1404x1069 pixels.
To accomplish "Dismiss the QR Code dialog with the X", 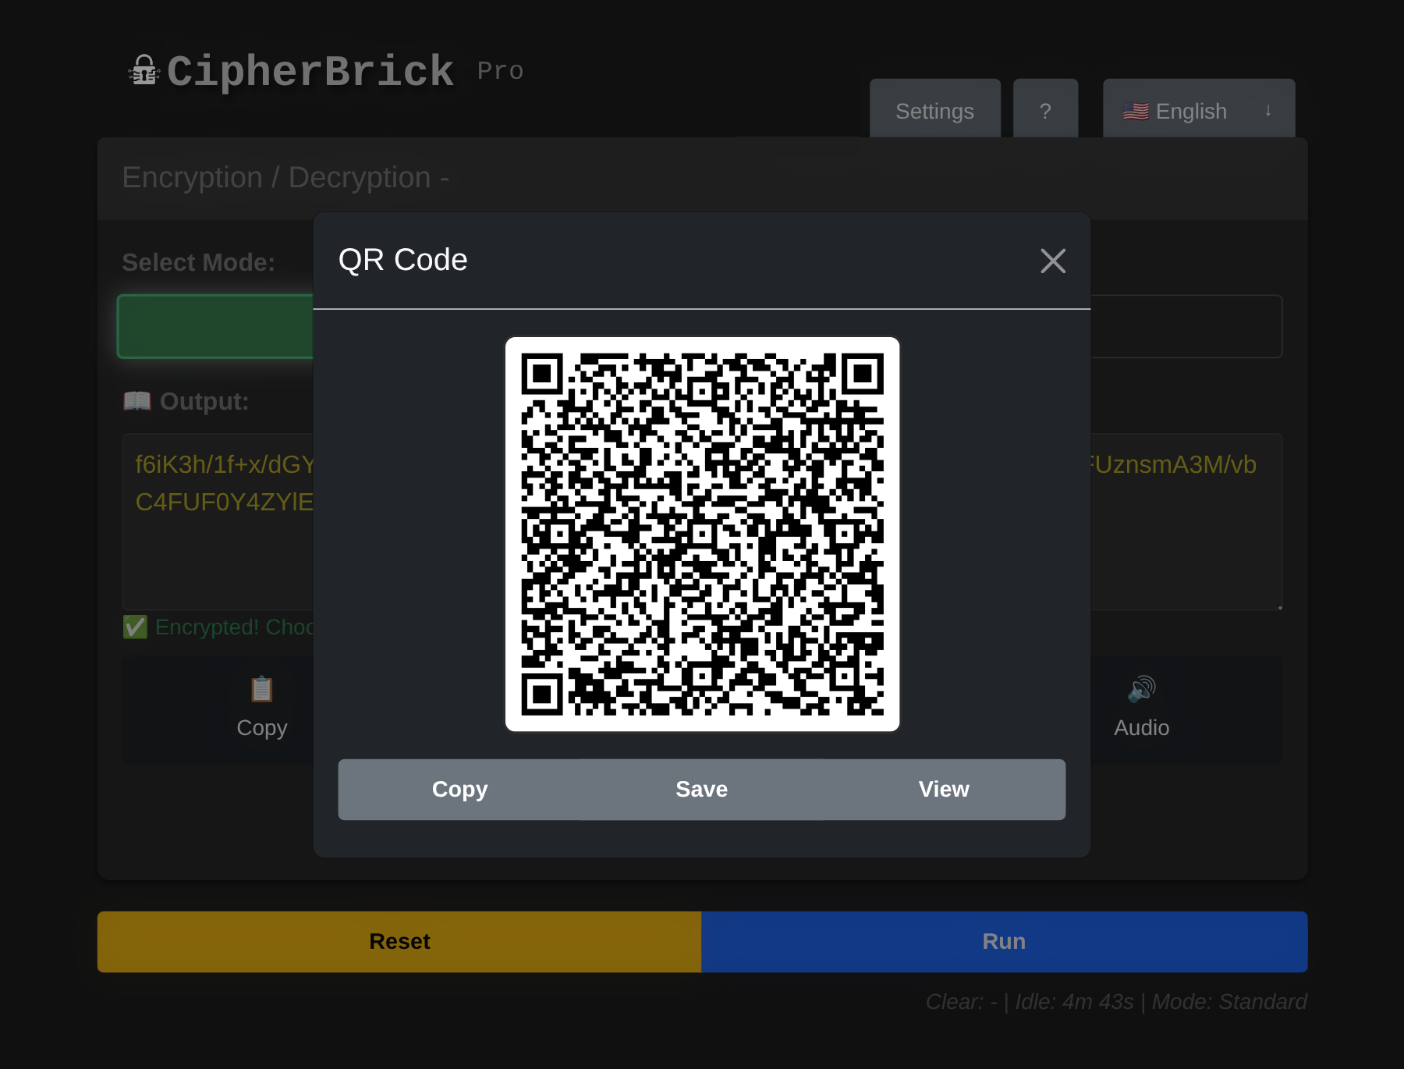I will tap(1053, 261).
